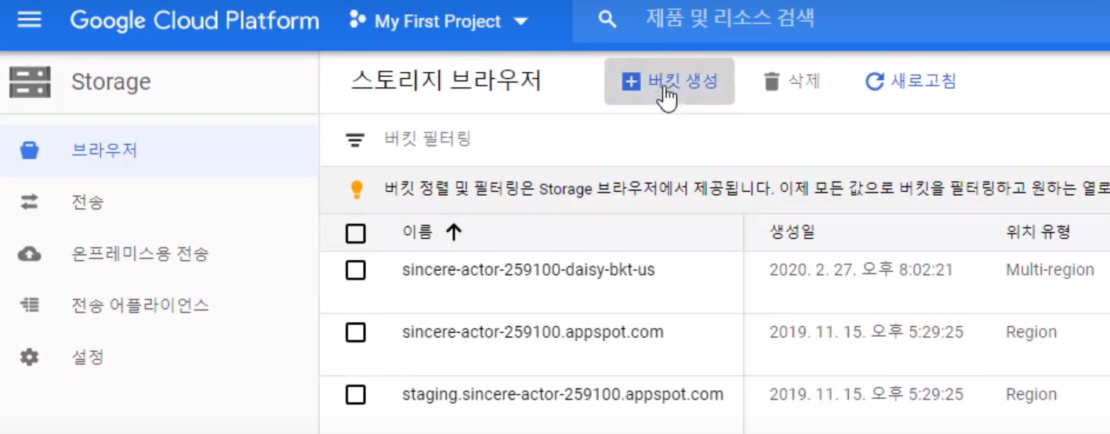1110x434 pixels.
Task: Click the 위치 유형 column header
Action: pyautogui.click(x=1038, y=231)
